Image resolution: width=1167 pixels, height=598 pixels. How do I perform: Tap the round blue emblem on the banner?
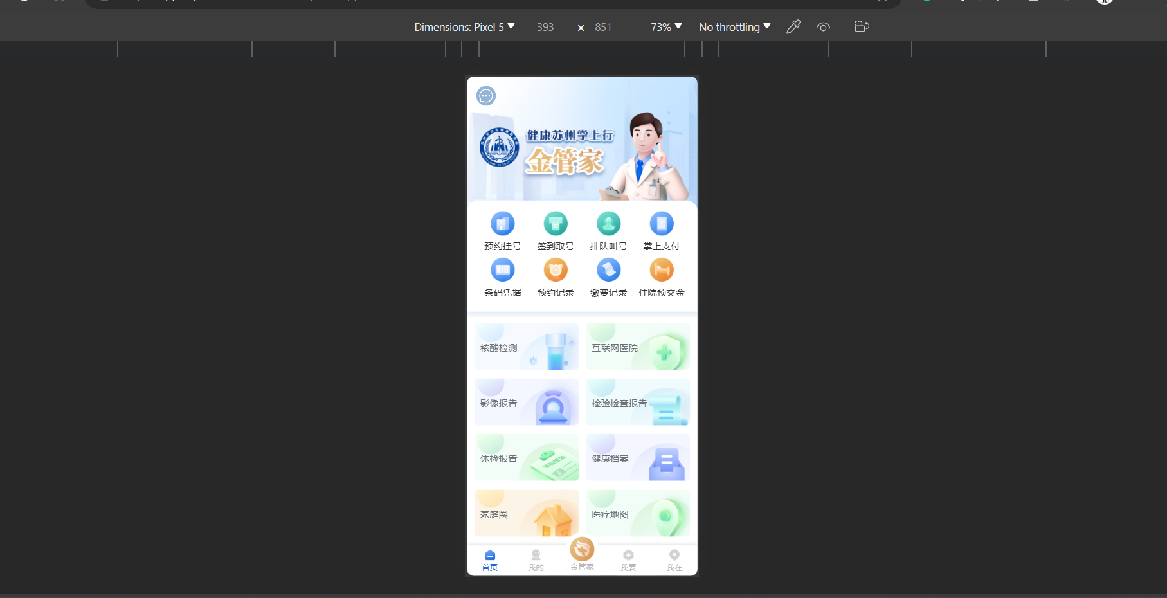point(499,147)
